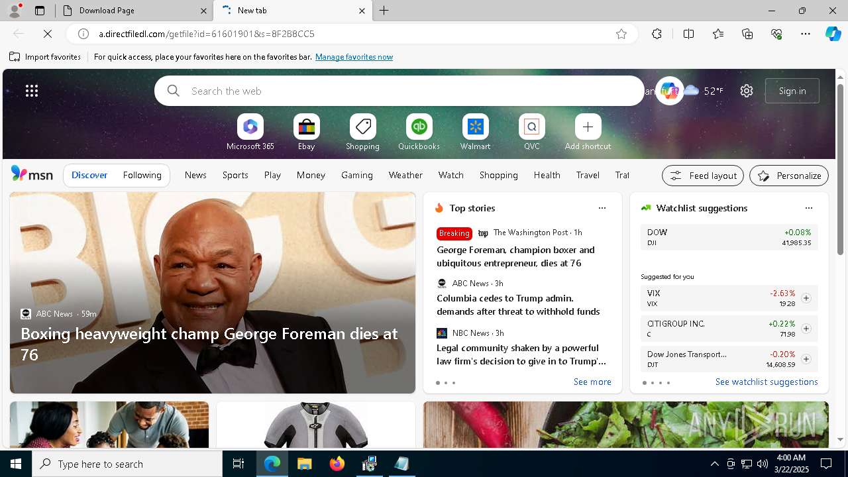Screen dimensions: 848x477
Task: Open Top stories more options
Action: point(602,208)
